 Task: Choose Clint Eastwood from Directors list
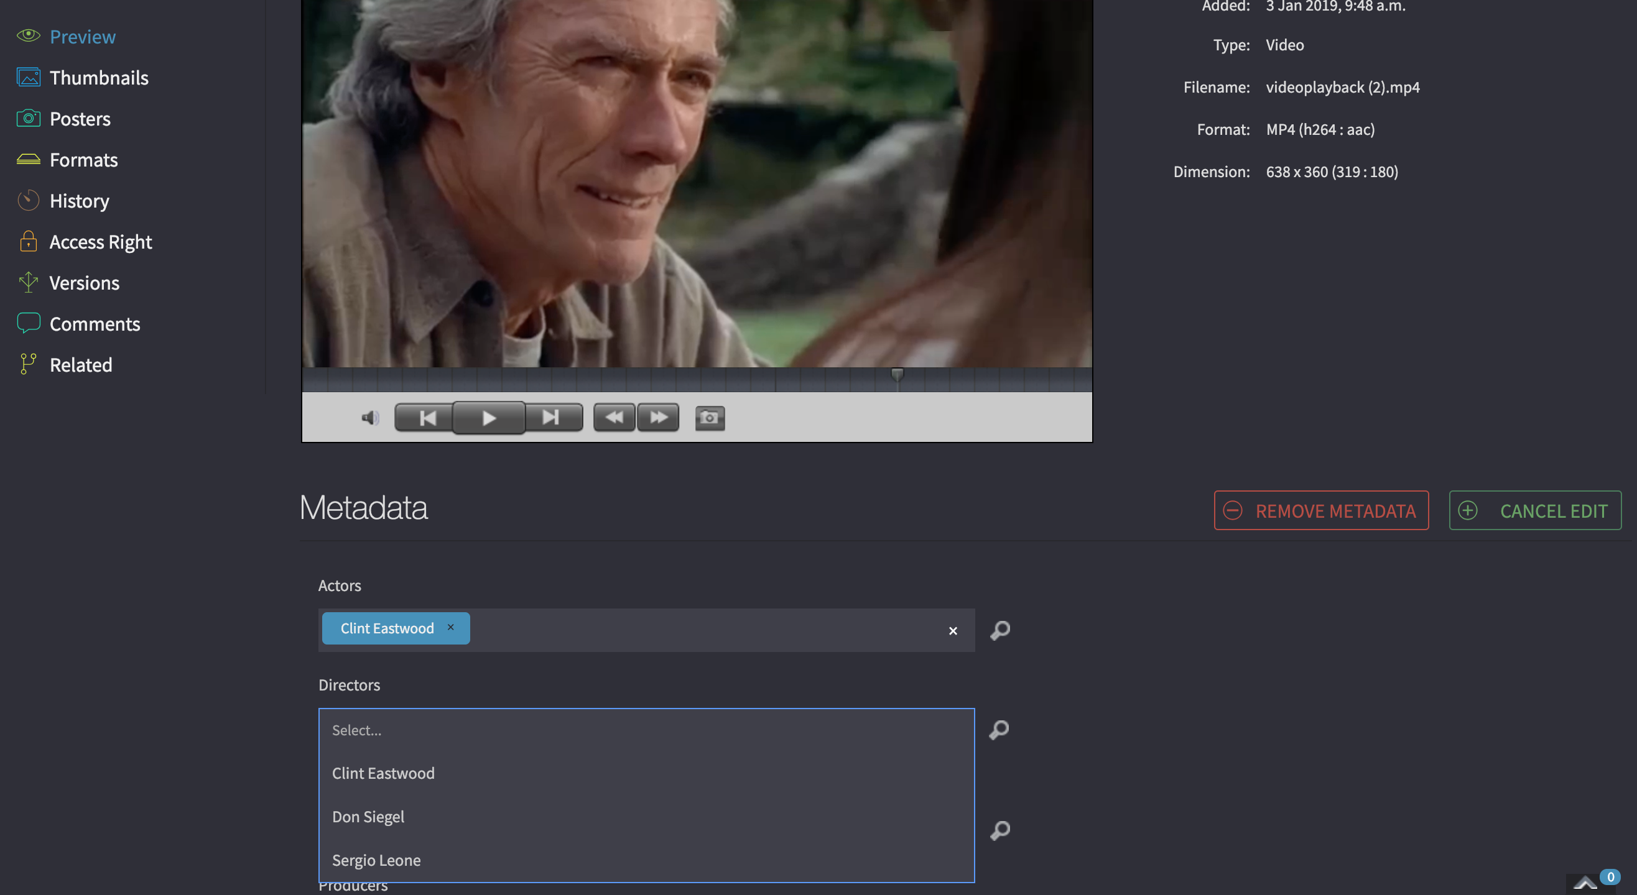646,773
